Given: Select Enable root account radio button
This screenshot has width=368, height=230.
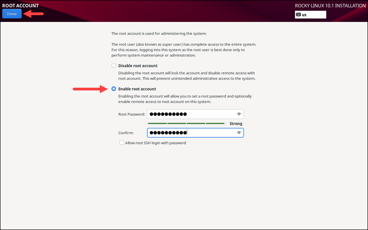Looking at the screenshot, I should (114, 89).
